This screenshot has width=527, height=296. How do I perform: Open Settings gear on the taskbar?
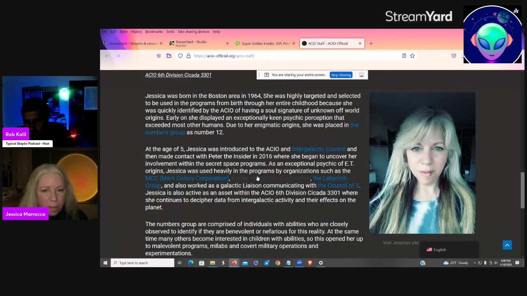pos(321,263)
